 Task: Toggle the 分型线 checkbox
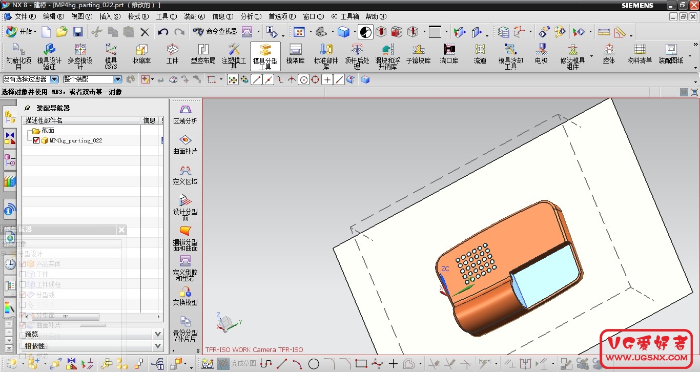click(23, 295)
